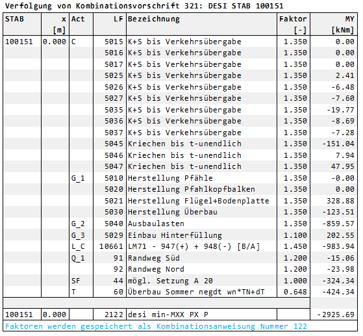The image size is (363, 336).
Task: Click the Randweg Nord entry
Action: 156,269
